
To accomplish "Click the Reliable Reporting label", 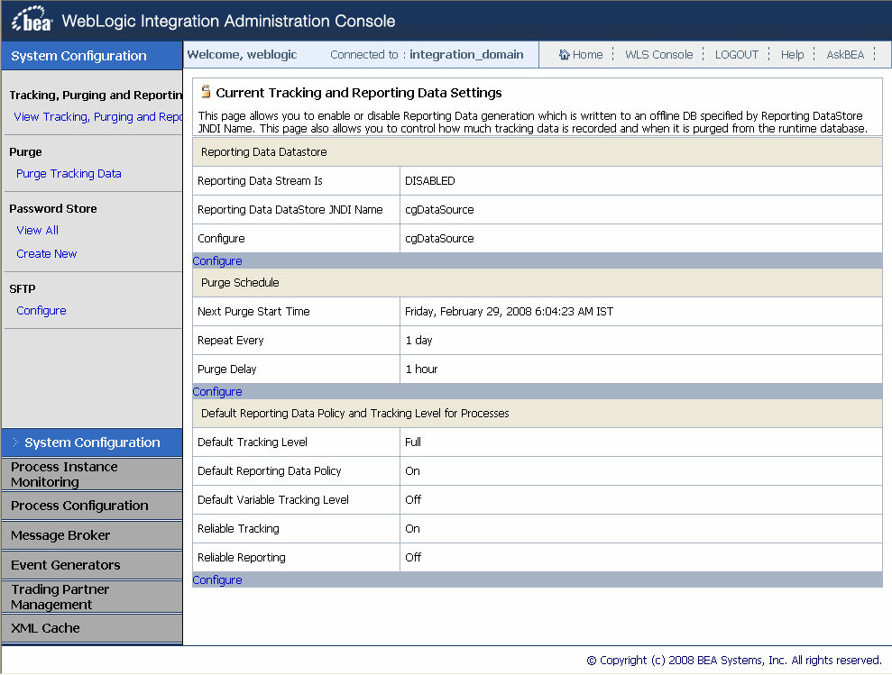I will pos(241,558).
